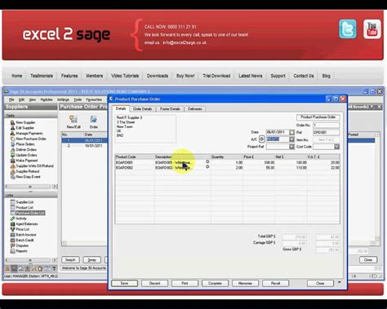Switch to the Deliveries tab
This screenshot has width=387, height=309.
[x=195, y=109]
